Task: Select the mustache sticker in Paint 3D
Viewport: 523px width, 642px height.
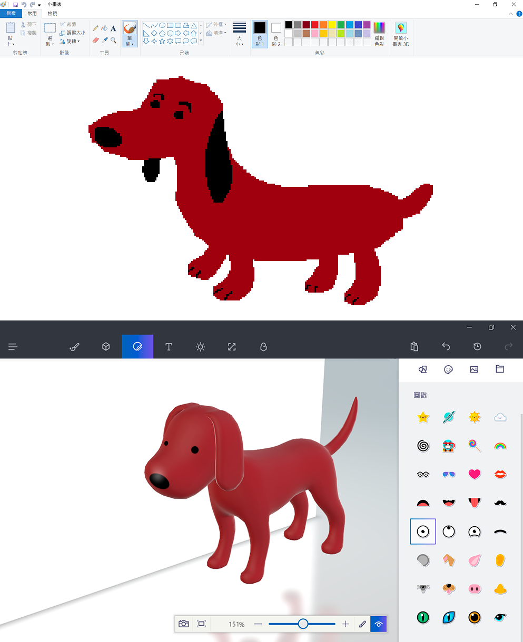Action: pyautogui.click(x=500, y=503)
